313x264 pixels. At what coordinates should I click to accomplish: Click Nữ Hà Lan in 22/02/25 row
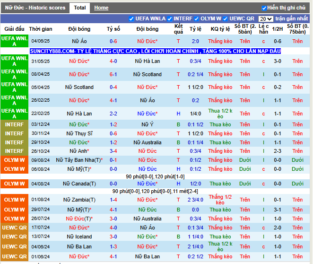79,114
